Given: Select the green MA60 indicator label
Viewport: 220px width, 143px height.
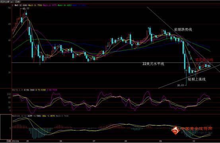Looking at the screenshot, I should point(65,5).
